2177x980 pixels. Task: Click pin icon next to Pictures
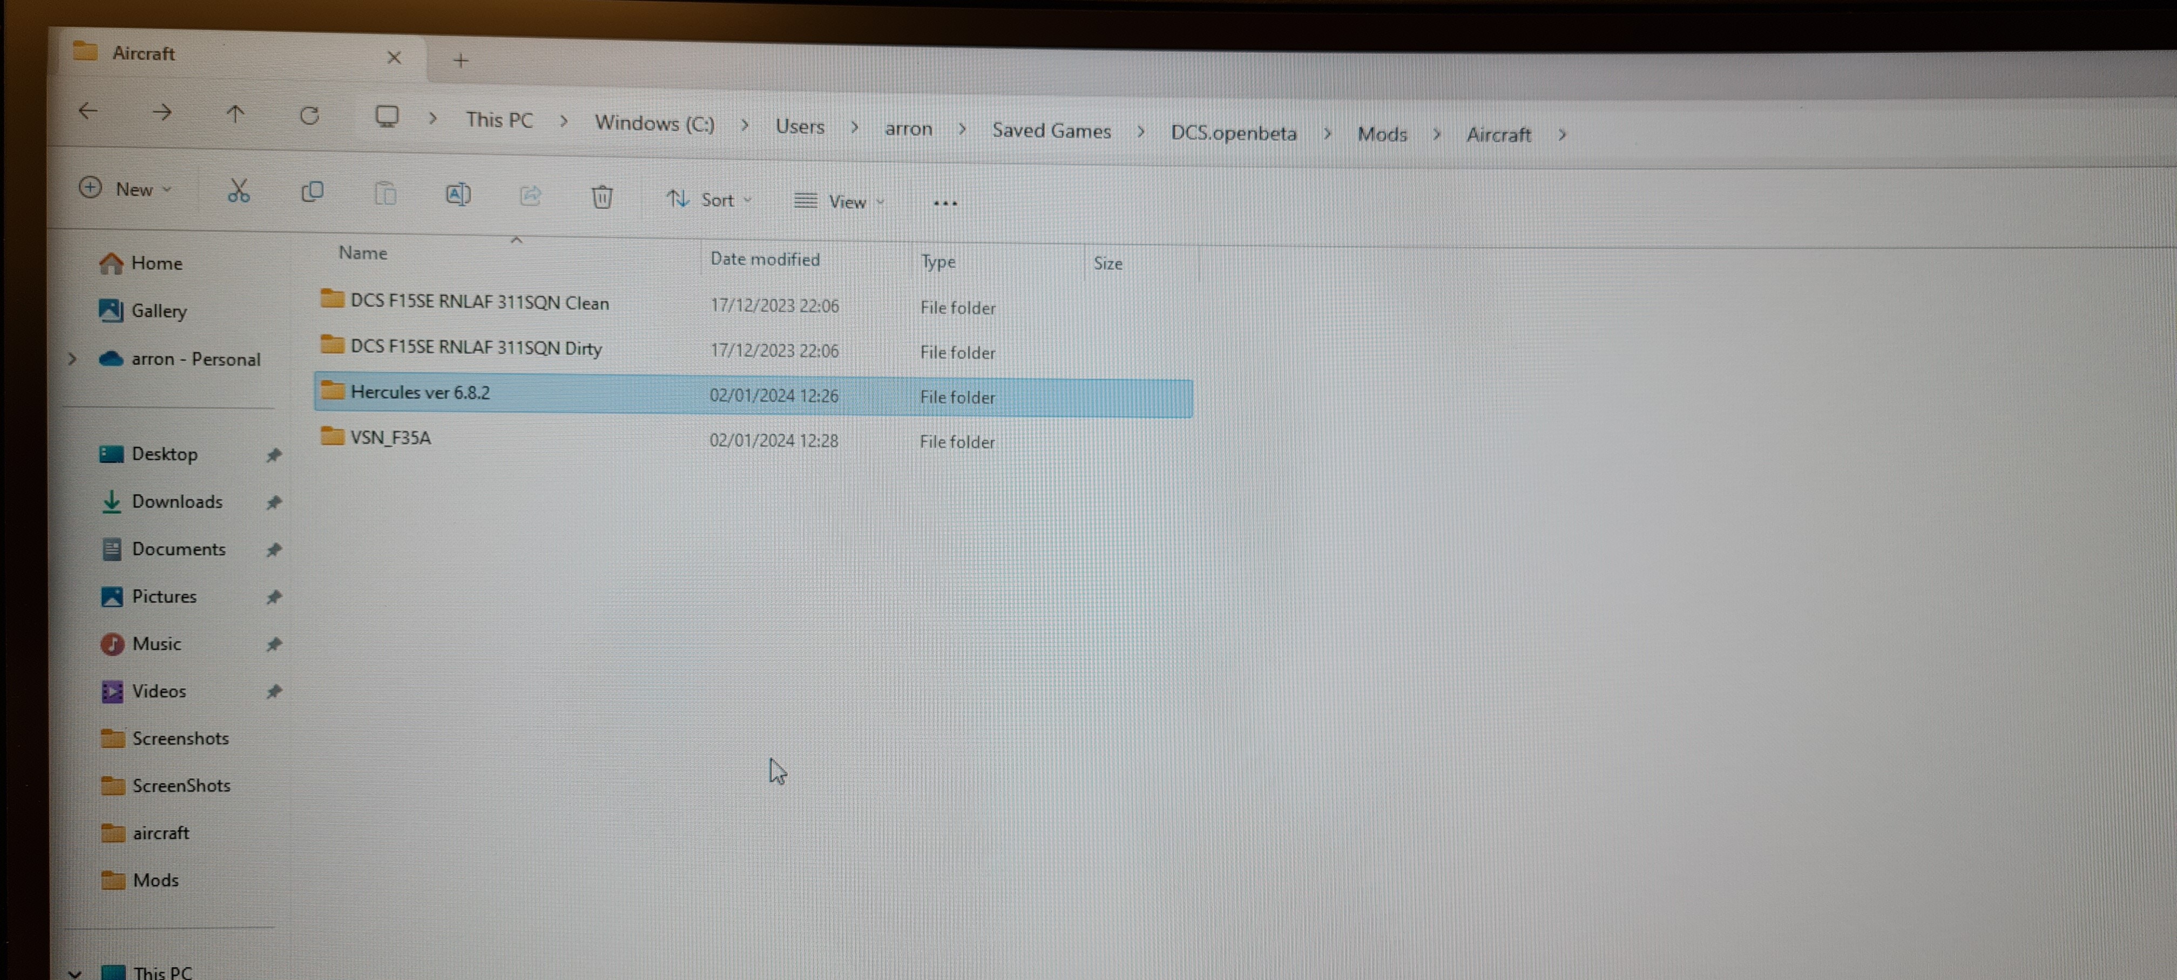click(x=273, y=596)
